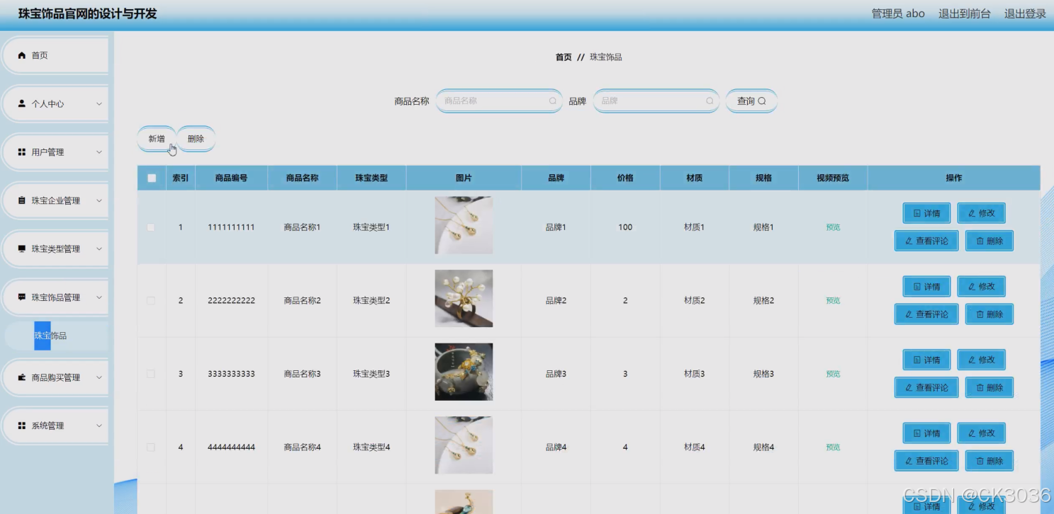Expand the 个人中心 menu chevron
This screenshot has width=1054, height=514.
[99, 103]
